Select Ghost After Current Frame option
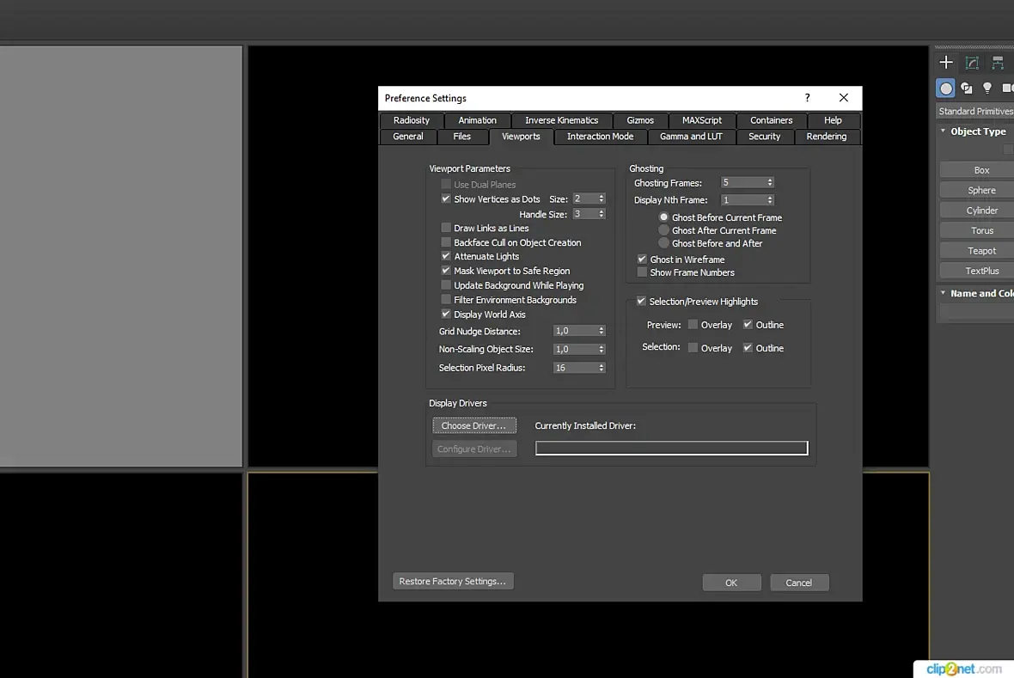The image size is (1014, 678). (x=663, y=230)
